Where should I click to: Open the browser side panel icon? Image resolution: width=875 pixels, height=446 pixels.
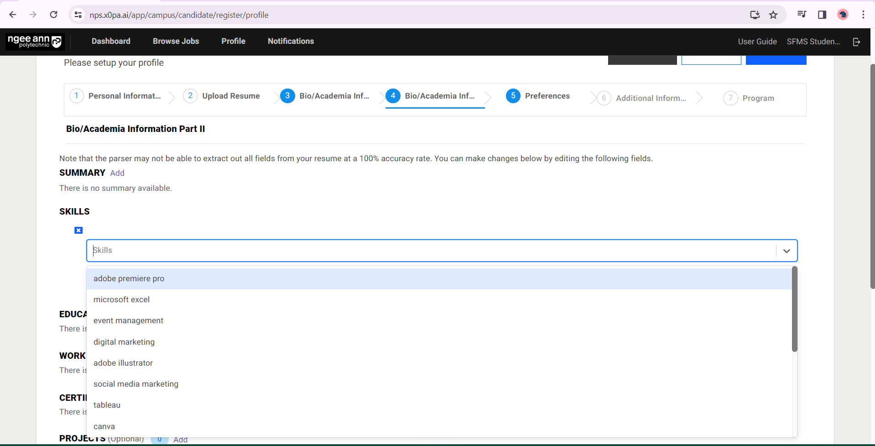[x=822, y=15]
